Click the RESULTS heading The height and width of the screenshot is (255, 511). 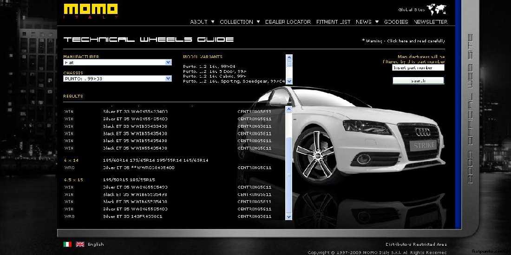(x=73, y=96)
